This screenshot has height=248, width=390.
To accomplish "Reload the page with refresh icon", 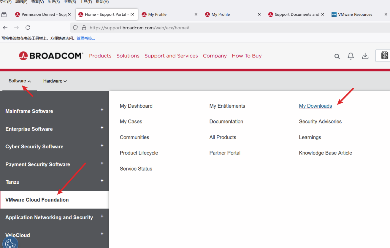I will (x=28, y=28).
